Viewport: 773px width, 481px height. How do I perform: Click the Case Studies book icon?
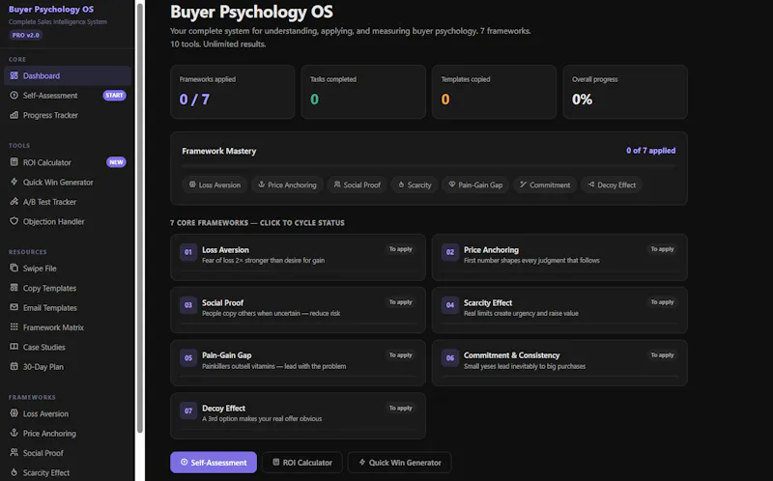pos(14,347)
